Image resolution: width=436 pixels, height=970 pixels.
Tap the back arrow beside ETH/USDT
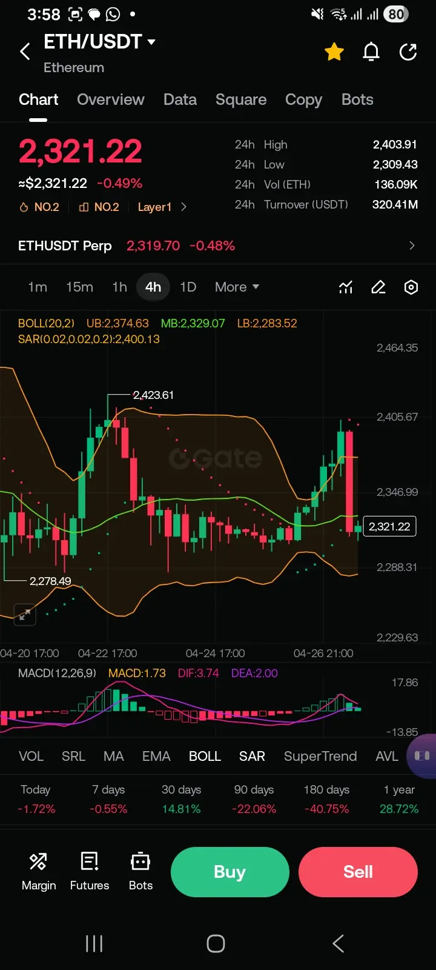click(x=25, y=52)
